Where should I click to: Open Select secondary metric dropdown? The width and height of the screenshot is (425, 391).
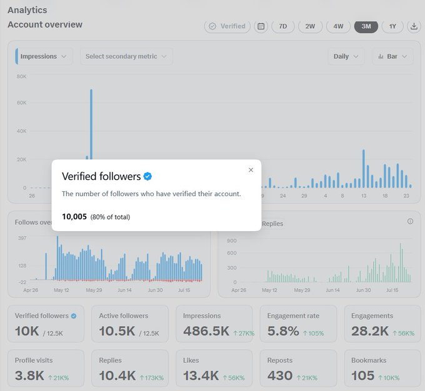126,56
